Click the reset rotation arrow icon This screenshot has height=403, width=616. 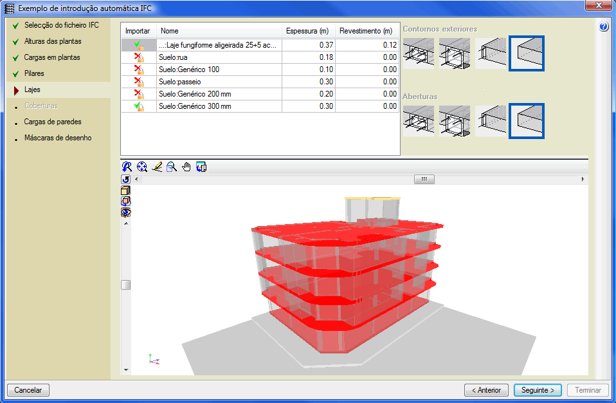coord(126,179)
